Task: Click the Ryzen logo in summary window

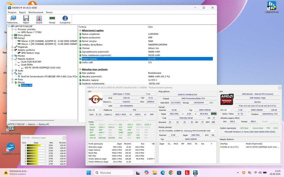Action: 95,99
